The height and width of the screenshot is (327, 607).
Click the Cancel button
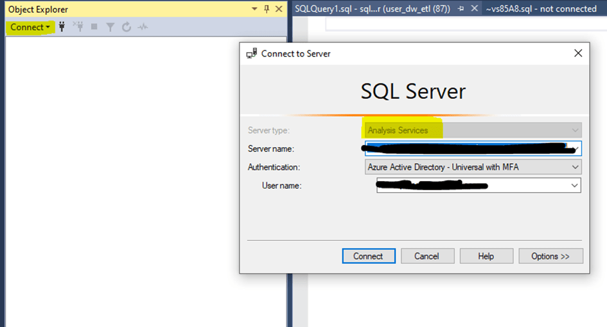pos(427,256)
